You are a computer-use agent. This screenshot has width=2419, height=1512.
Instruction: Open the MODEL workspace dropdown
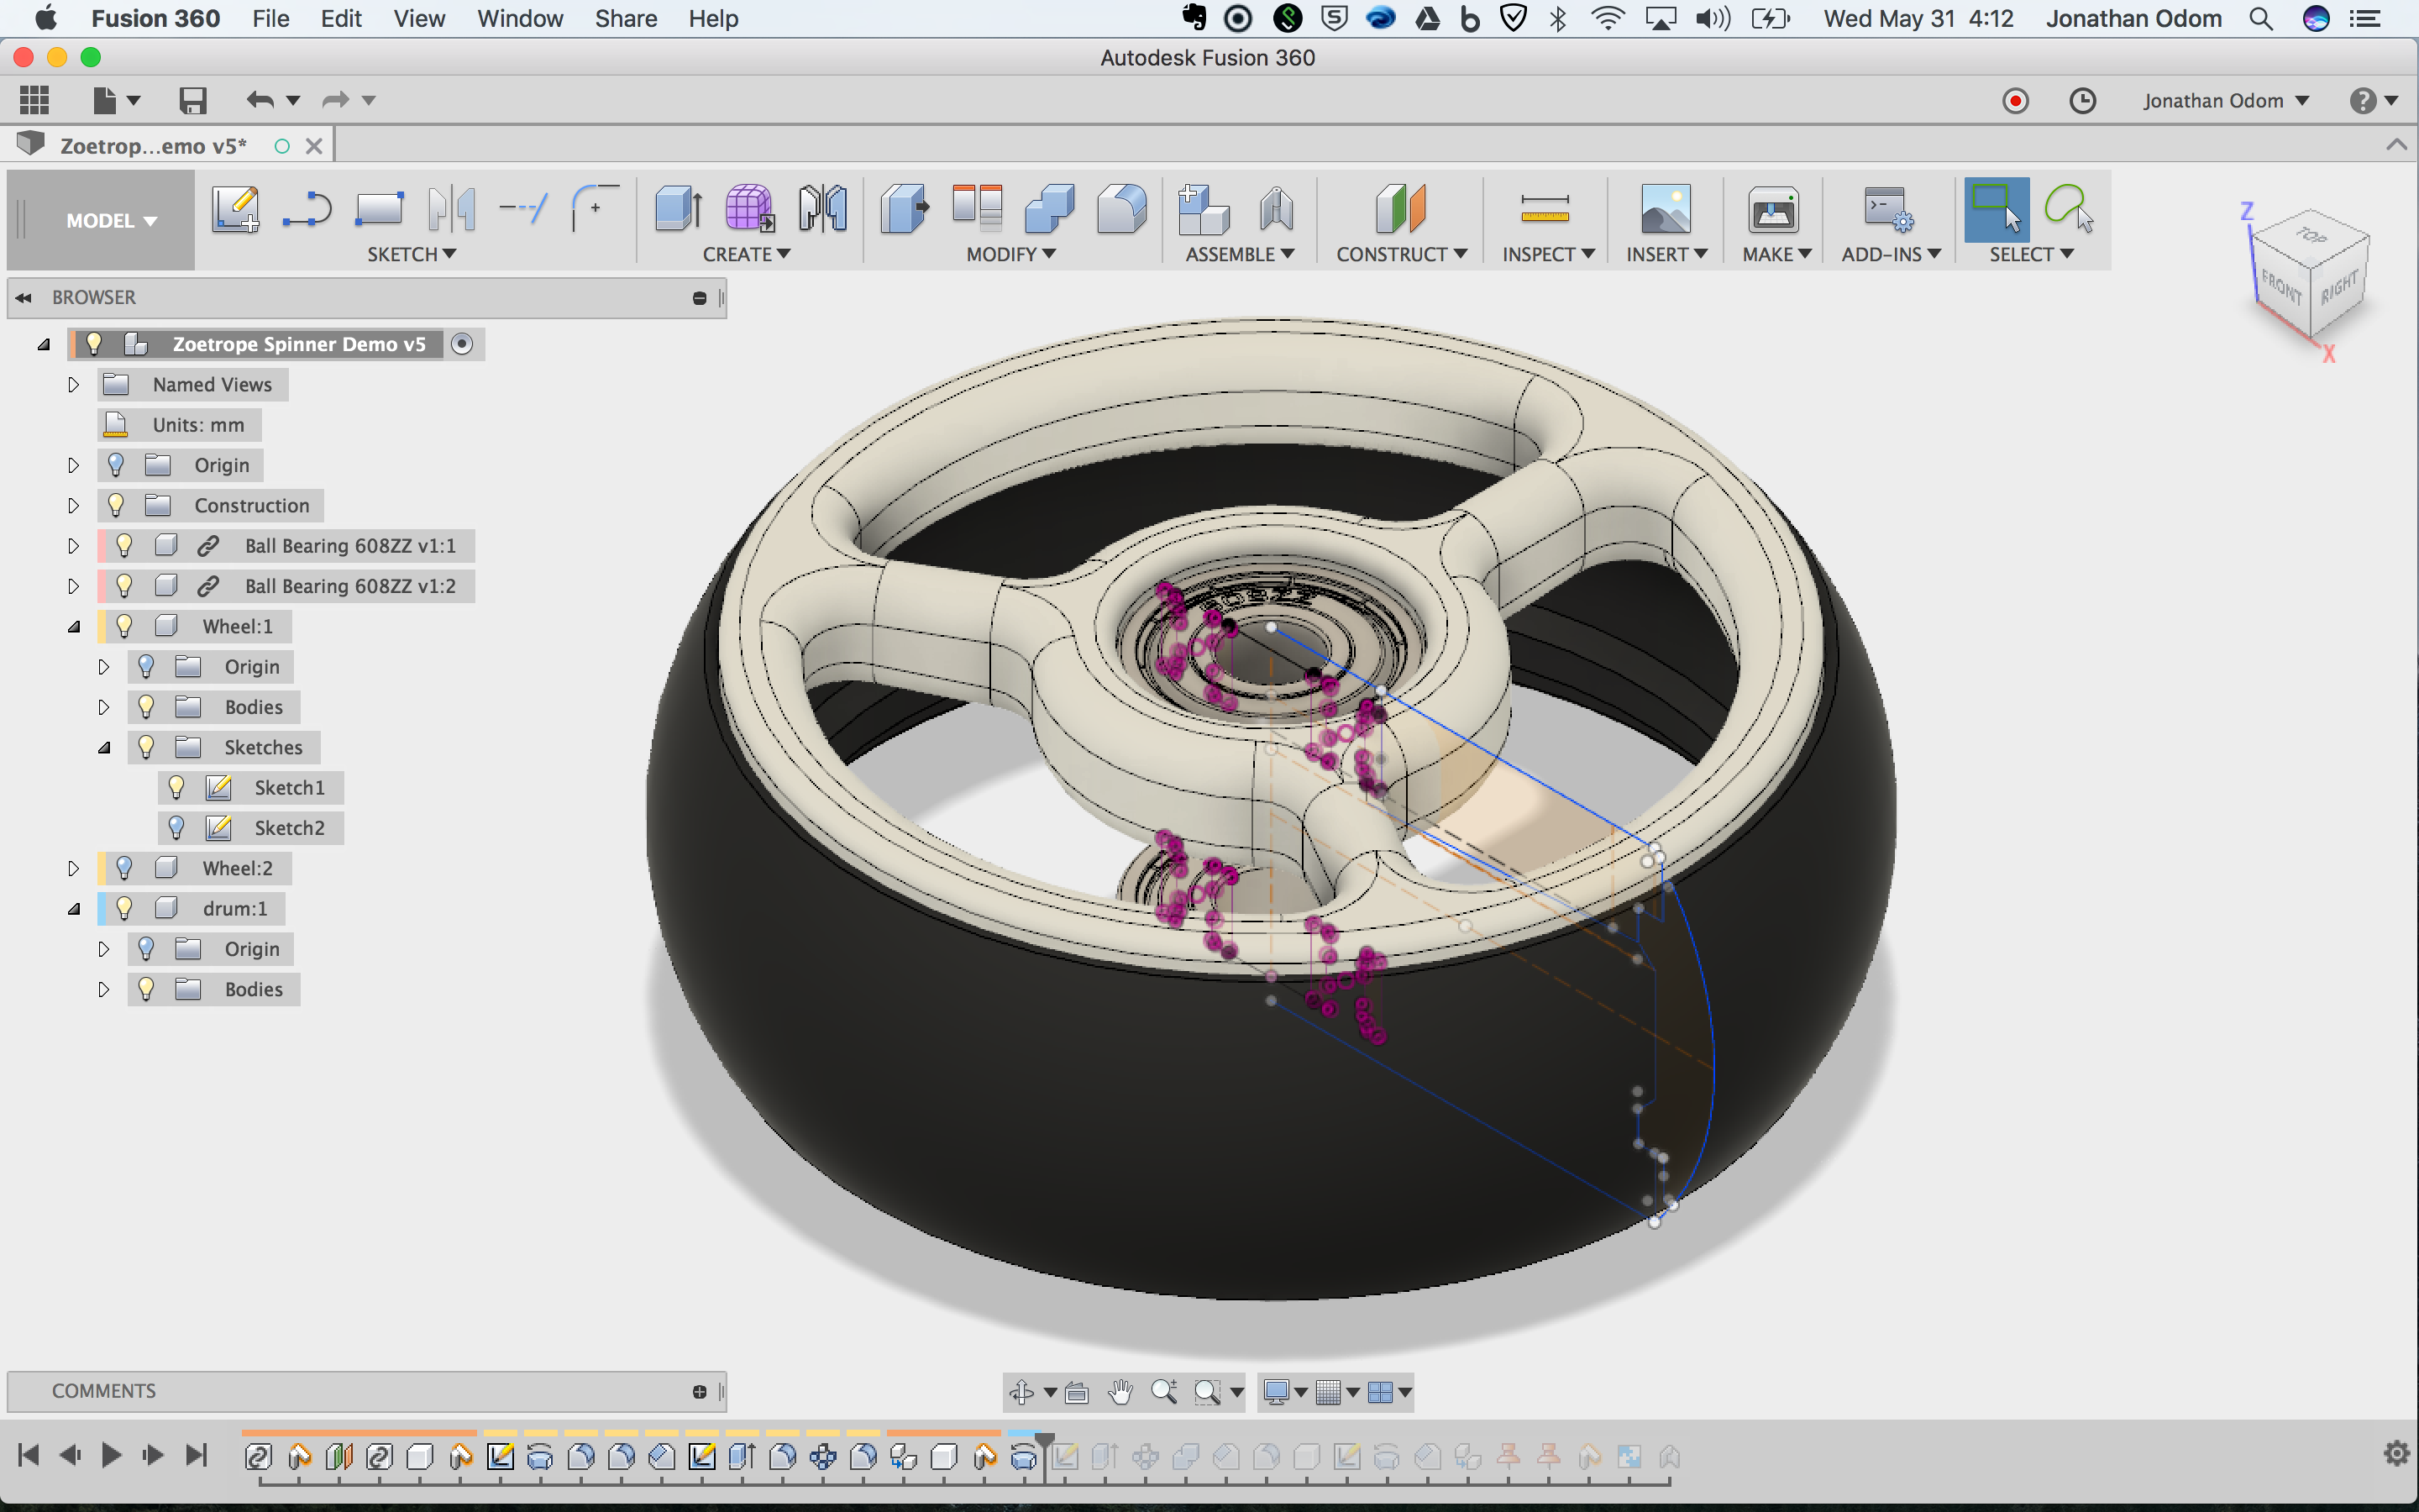click(x=110, y=220)
